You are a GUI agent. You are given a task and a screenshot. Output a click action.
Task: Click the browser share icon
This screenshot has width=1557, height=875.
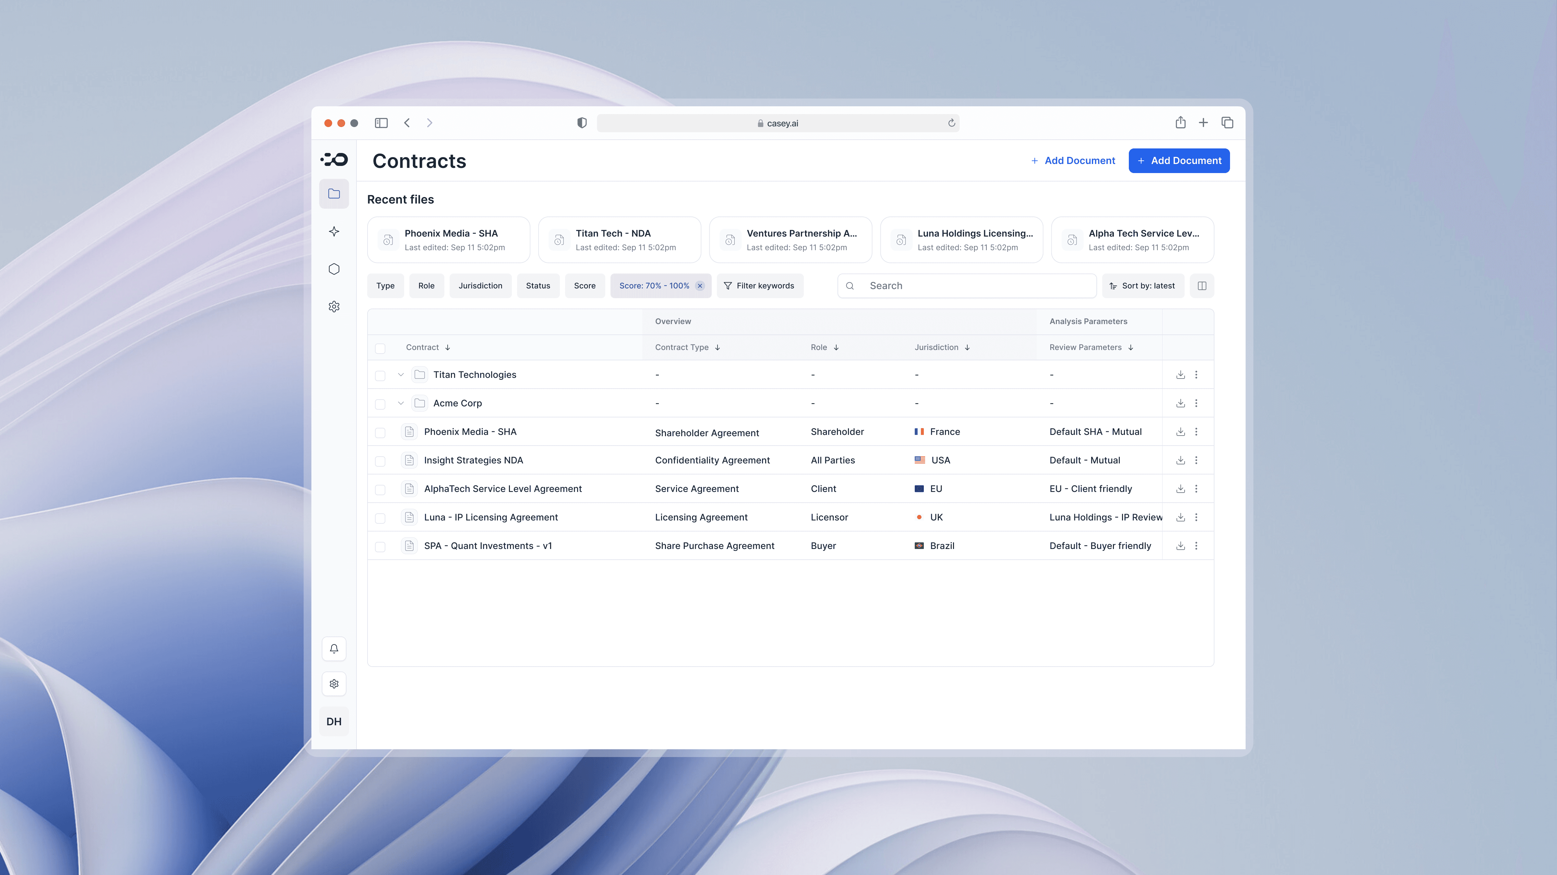tap(1180, 122)
